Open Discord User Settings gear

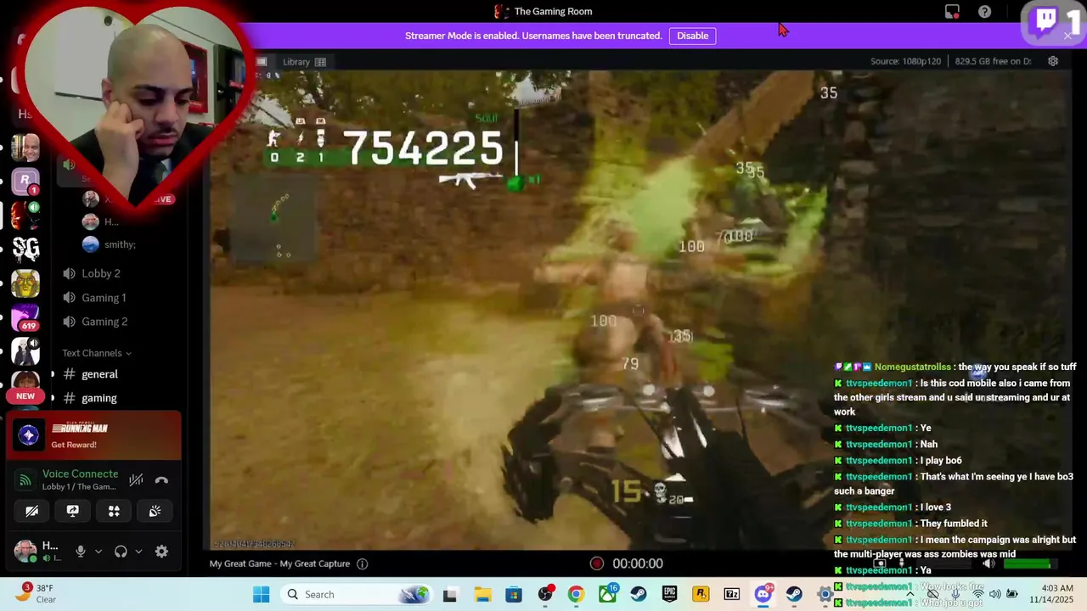161,552
